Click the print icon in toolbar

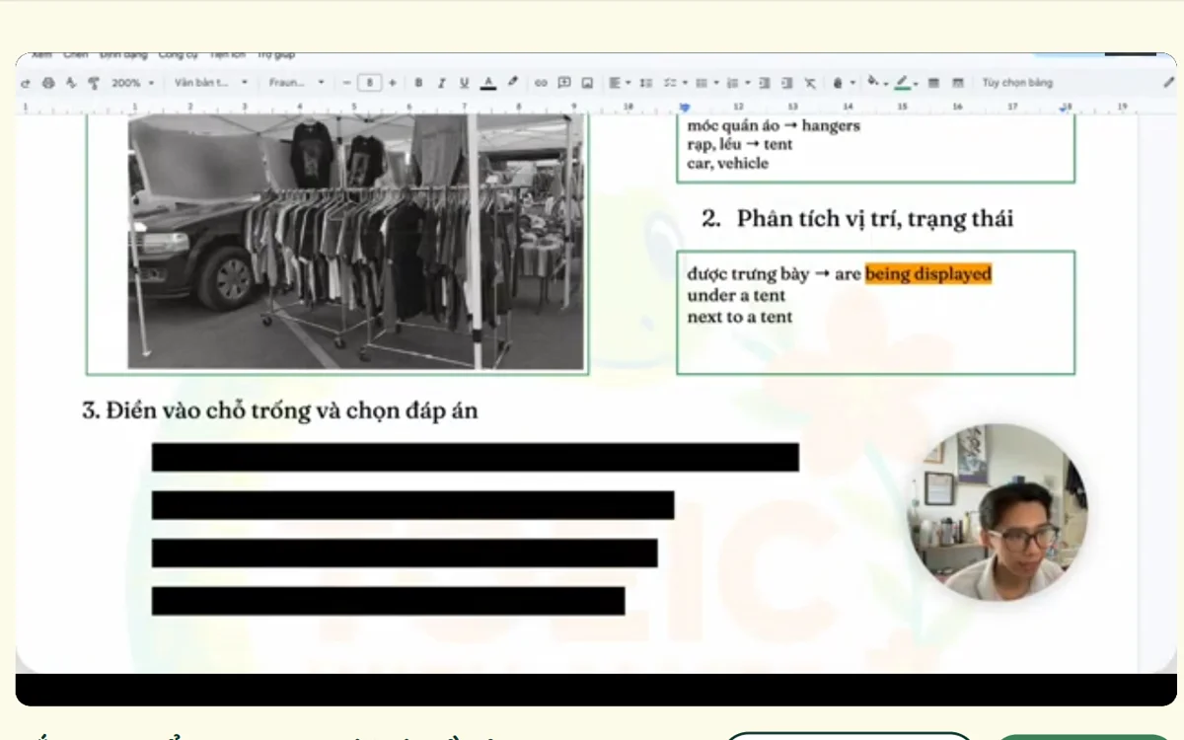tap(48, 83)
